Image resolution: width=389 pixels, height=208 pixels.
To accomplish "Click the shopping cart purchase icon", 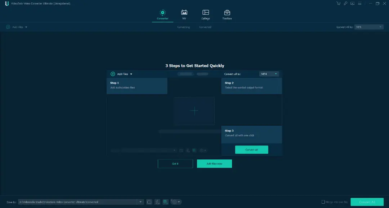I will tap(338, 4).
